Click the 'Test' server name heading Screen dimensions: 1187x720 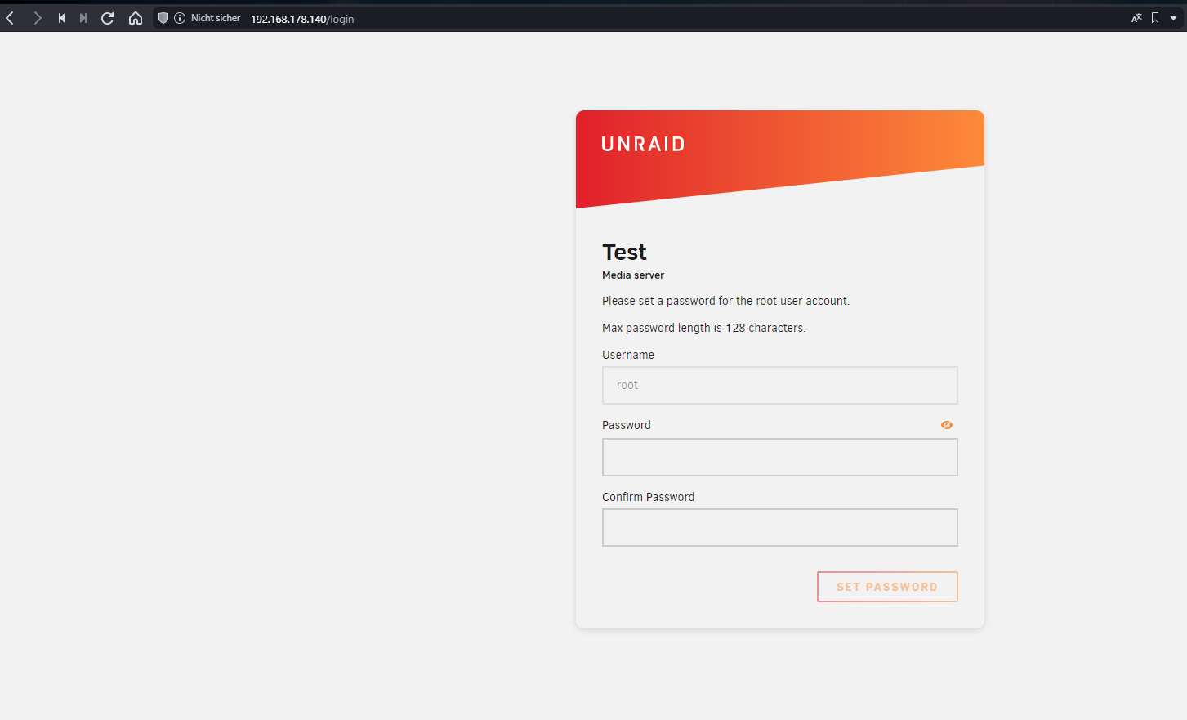point(624,252)
